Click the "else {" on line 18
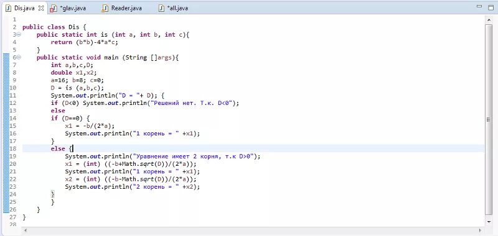Viewport: 498px width, 236px height. point(62,148)
